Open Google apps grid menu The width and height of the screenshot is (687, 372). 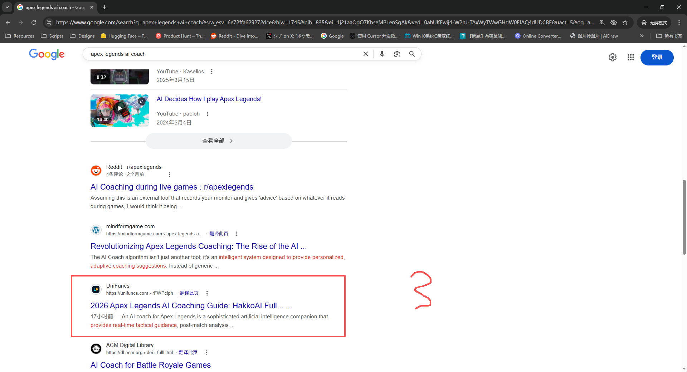[x=631, y=57]
